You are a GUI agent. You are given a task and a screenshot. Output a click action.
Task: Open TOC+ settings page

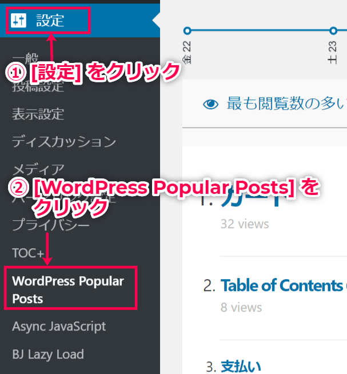(x=28, y=253)
